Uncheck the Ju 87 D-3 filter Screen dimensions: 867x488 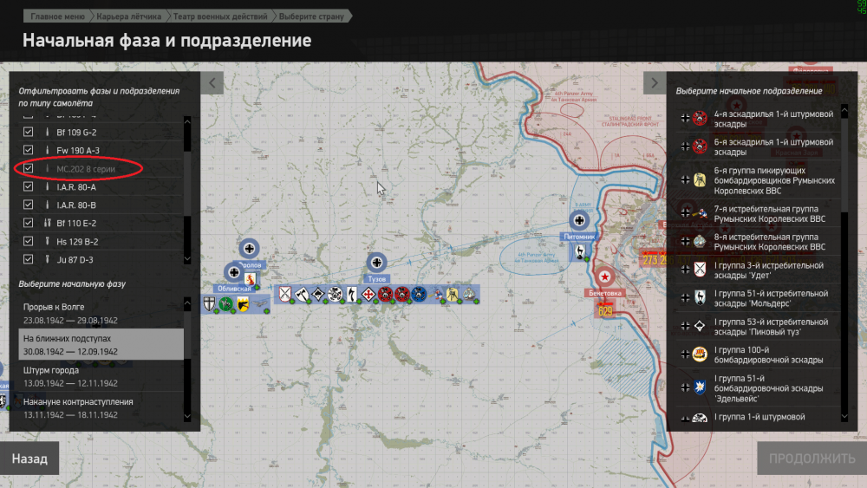click(x=29, y=258)
